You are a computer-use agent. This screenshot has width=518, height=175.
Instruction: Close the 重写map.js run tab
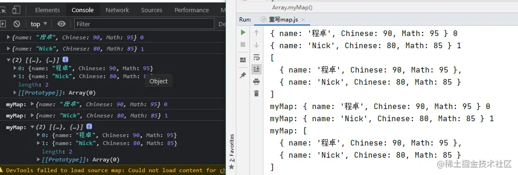click(x=303, y=20)
